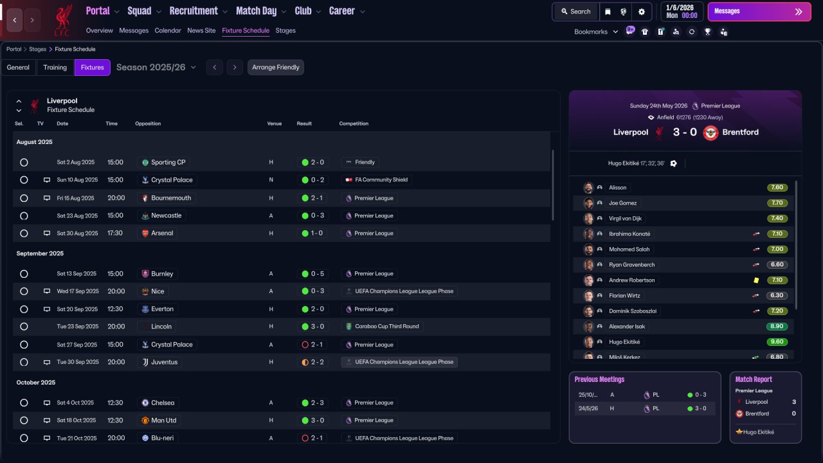Image resolution: width=823 pixels, height=463 pixels.
Task: Click the Search button
Action: click(x=575, y=12)
